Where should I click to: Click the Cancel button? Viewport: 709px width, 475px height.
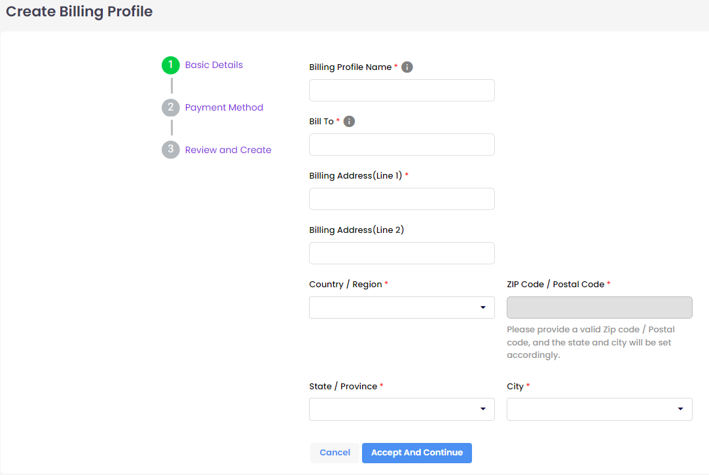point(335,453)
